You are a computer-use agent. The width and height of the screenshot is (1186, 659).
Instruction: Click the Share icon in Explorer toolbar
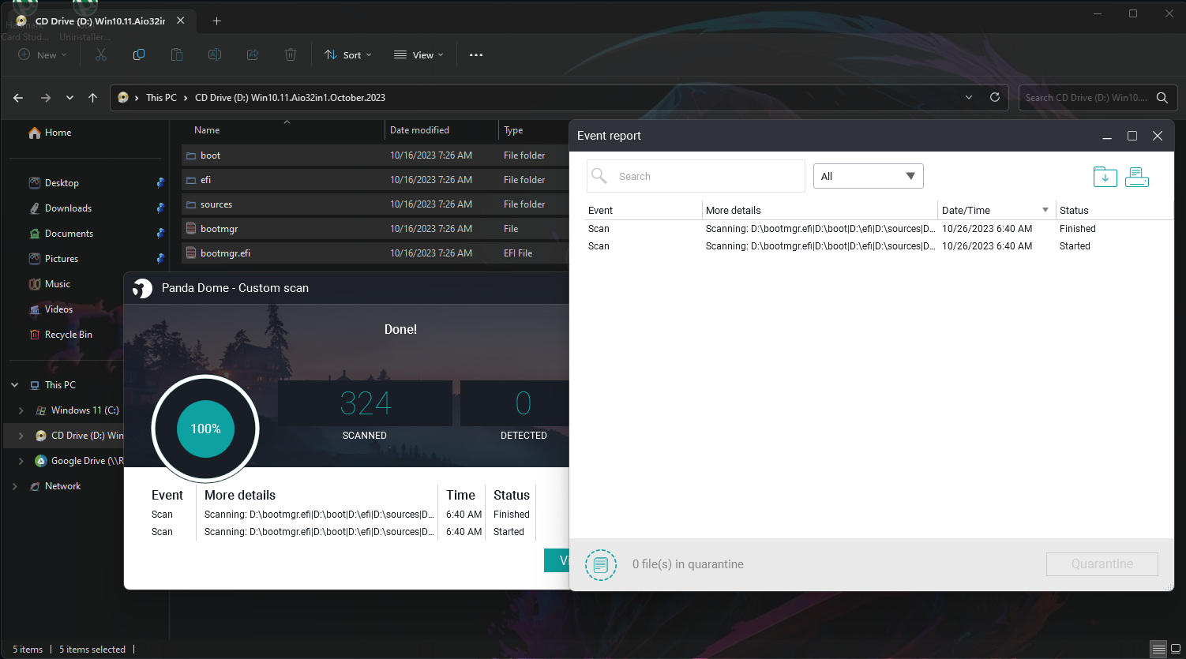point(253,54)
